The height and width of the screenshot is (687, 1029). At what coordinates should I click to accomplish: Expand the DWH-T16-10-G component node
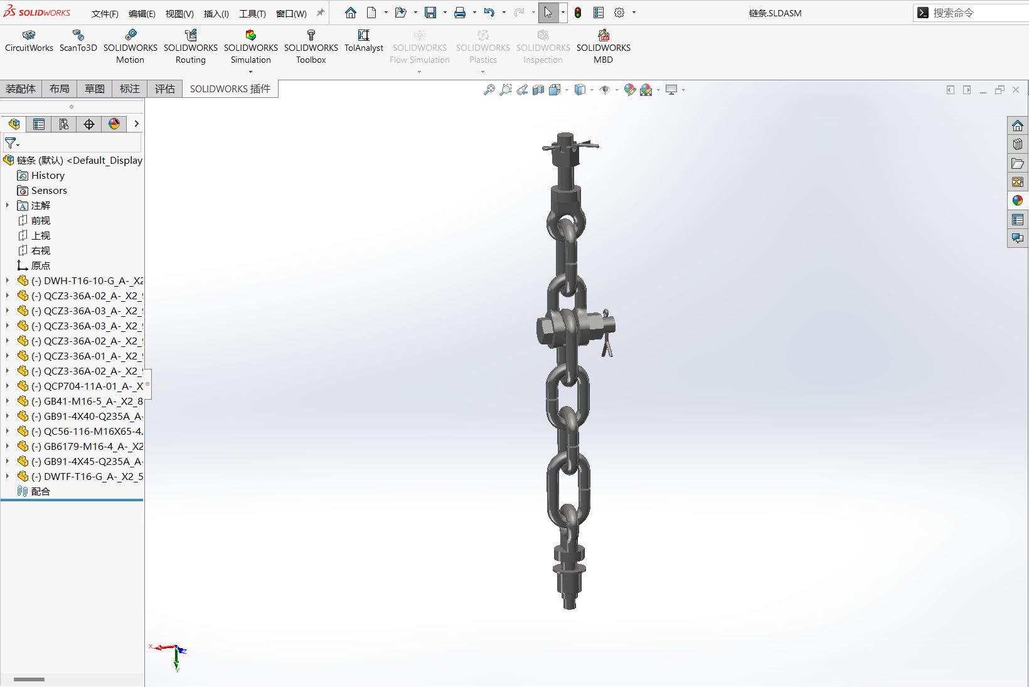coord(8,280)
